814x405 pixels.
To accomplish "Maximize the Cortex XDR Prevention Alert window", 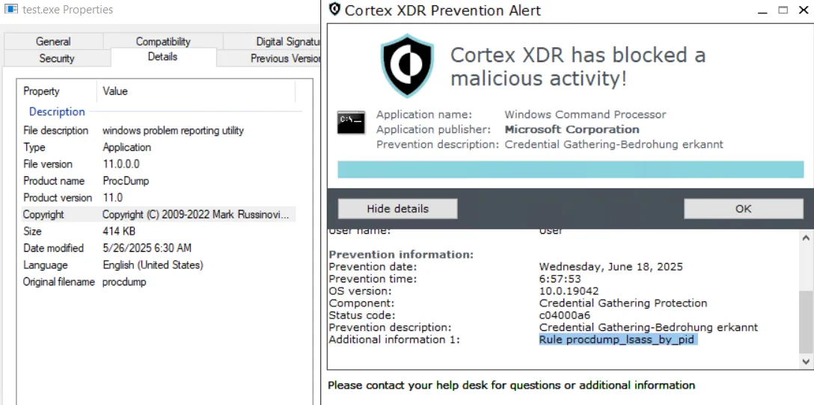I will [783, 10].
